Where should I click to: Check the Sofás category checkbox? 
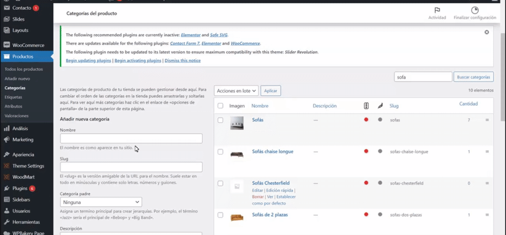pyautogui.click(x=220, y=120)
